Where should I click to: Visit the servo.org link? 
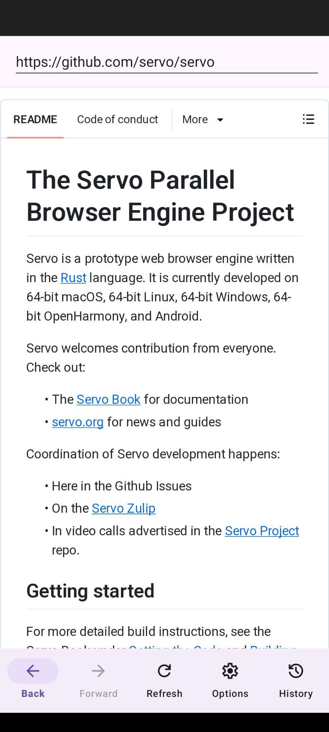pos(78,422)
